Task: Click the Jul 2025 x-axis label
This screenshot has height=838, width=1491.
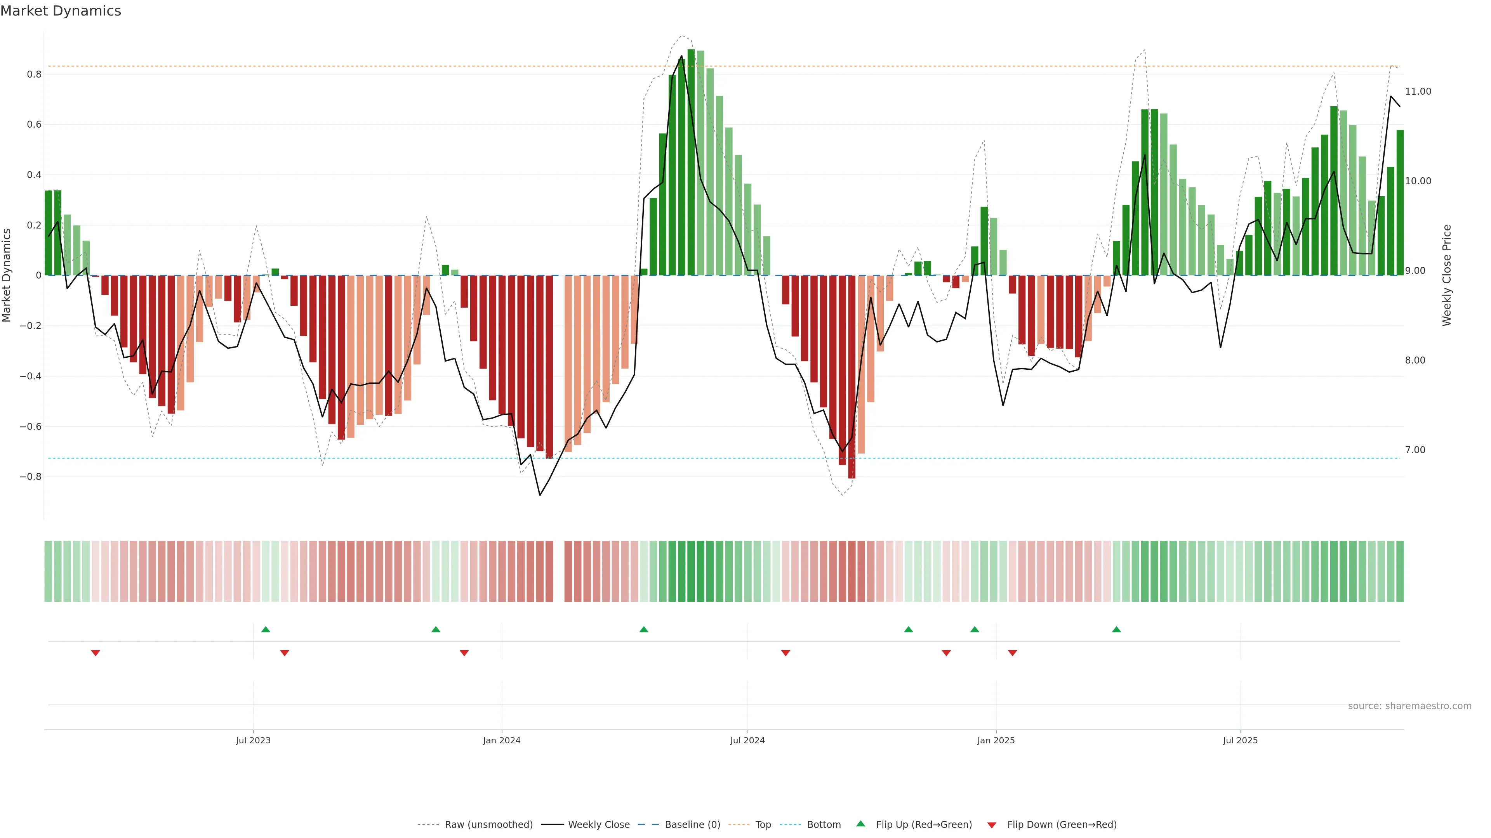Action: pos(1240,740)
